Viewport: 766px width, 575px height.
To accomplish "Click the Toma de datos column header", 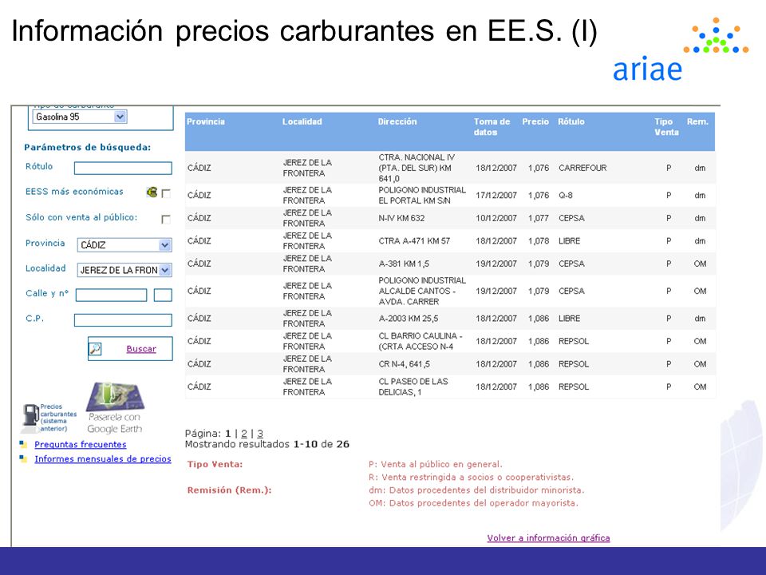I will tap(492, 127).
